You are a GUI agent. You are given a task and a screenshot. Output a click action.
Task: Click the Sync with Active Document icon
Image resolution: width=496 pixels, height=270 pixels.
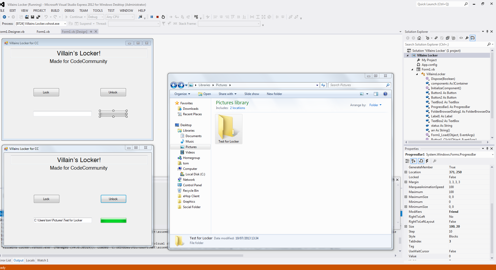click(436, 38)
